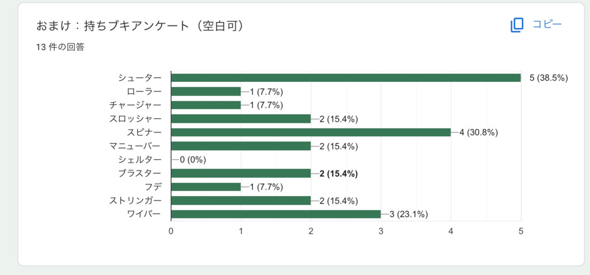Click the copy chart icon
This screenshot has width=590, height=275.
[516, 25]
